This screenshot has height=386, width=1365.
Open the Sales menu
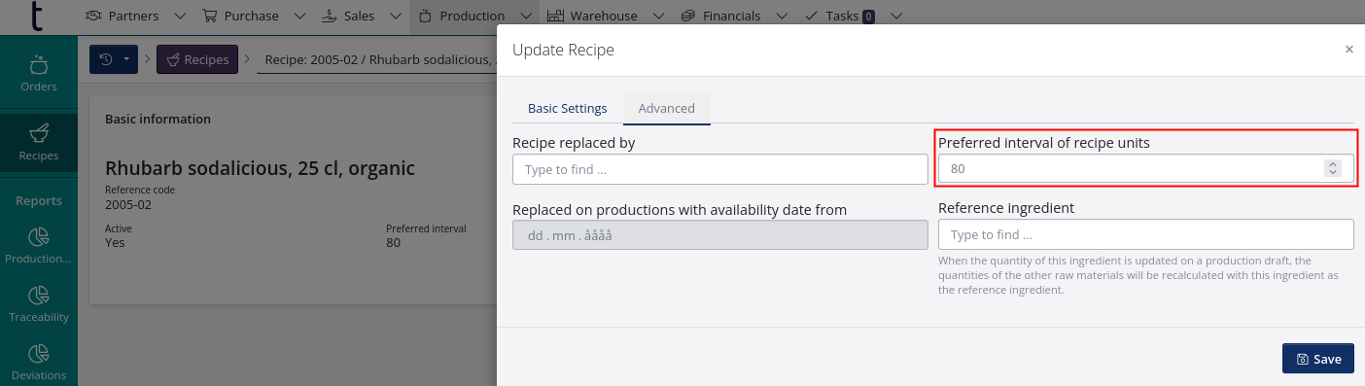tap(360, 16)
